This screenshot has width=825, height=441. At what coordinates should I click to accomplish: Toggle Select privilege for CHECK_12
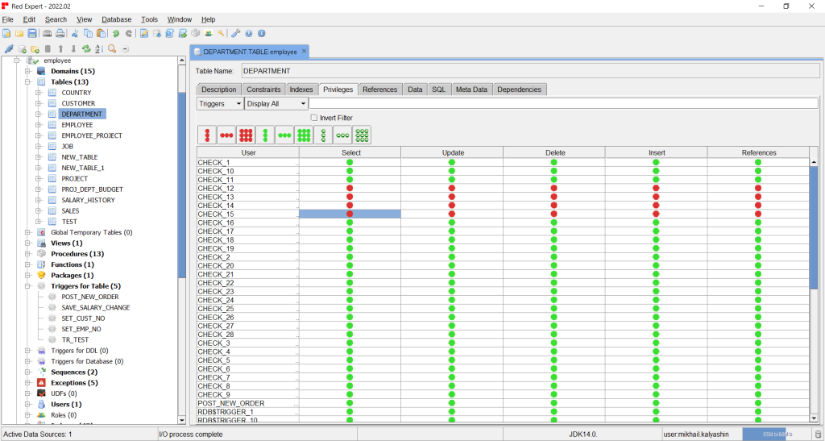pyautogui.click(x=350, y=188)
